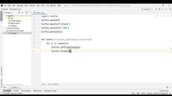Collapse Scratches and Consoles node
The height and width of the screenshot is (96, 172).
(x=4, y=31)
